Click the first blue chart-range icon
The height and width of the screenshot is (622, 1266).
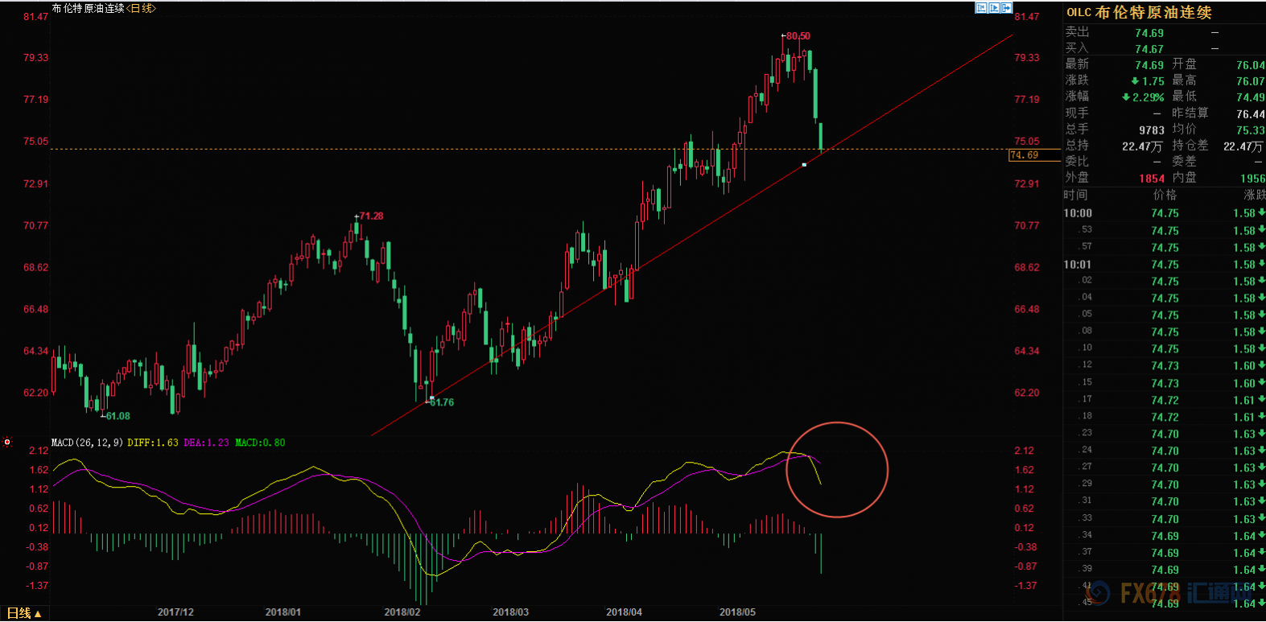[x=980, y=8]
